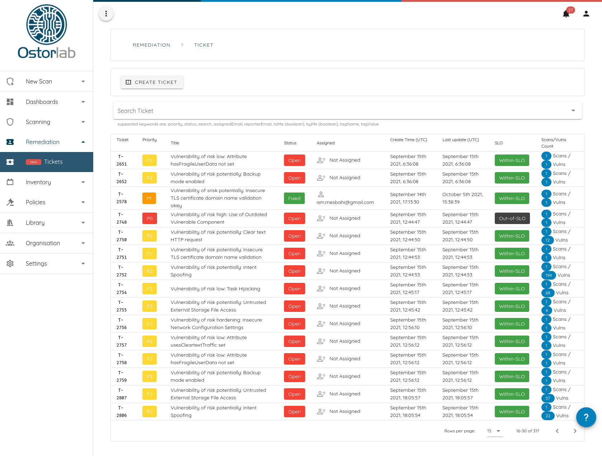The height and width of the screenshot is (456, 602).
Task: Click the 68 vulns badge for T-2754
Action: click(x=548, y=293)
